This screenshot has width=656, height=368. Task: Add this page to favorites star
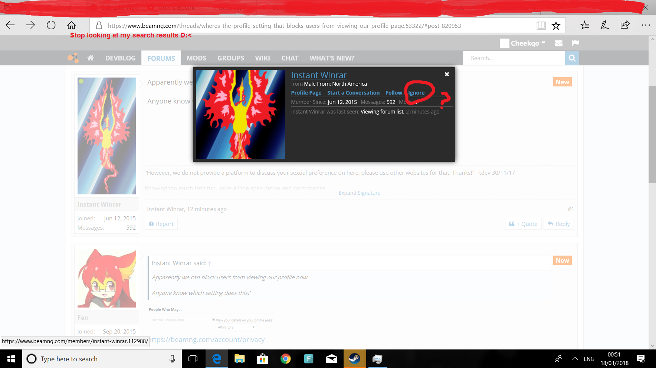(556, 26)
